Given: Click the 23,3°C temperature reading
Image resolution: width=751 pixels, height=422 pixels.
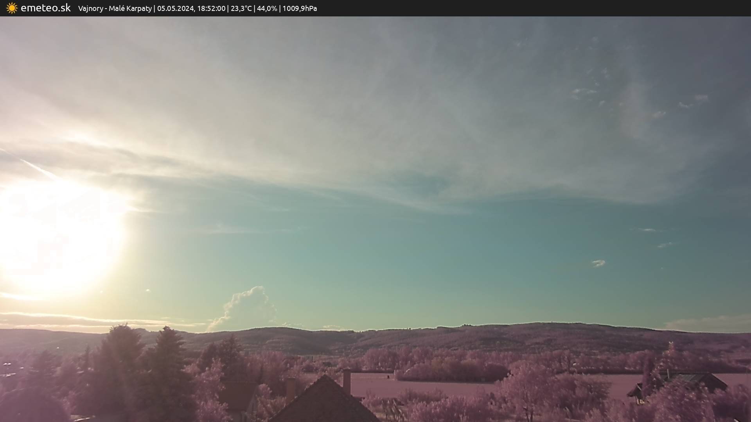Looking at the screenshot, I should pos(241,9).
